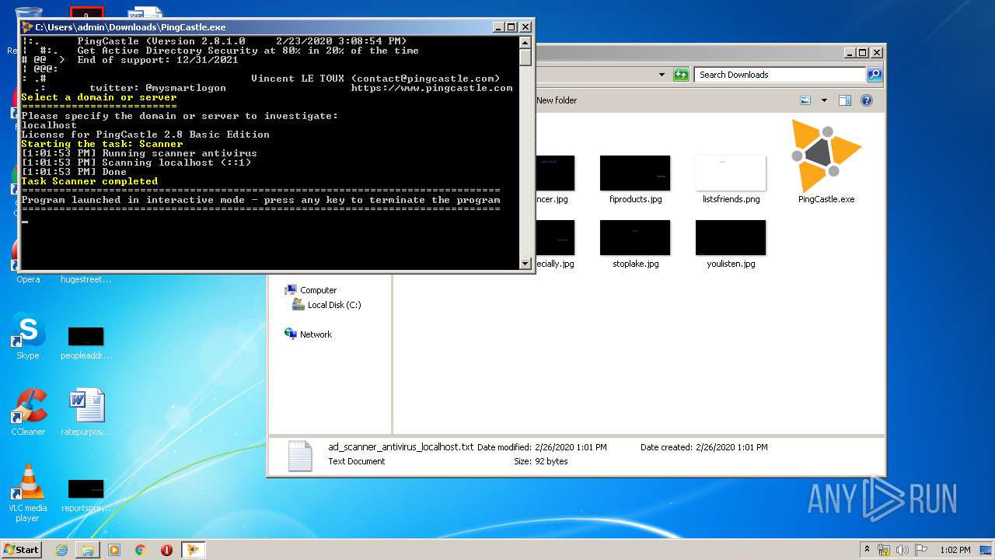Open the CCleaner desktop shortcut

pyautogui.click(x=28, y=412)
